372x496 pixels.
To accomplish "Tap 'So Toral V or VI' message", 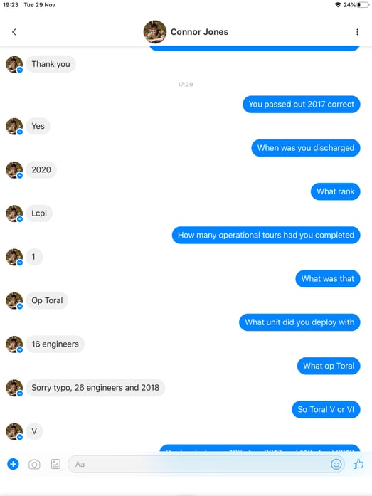I will [326, 410].
